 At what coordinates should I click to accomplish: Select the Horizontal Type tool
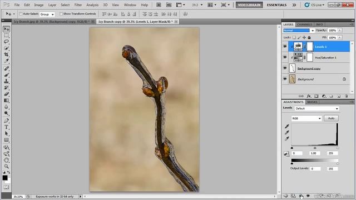point(6,127)
